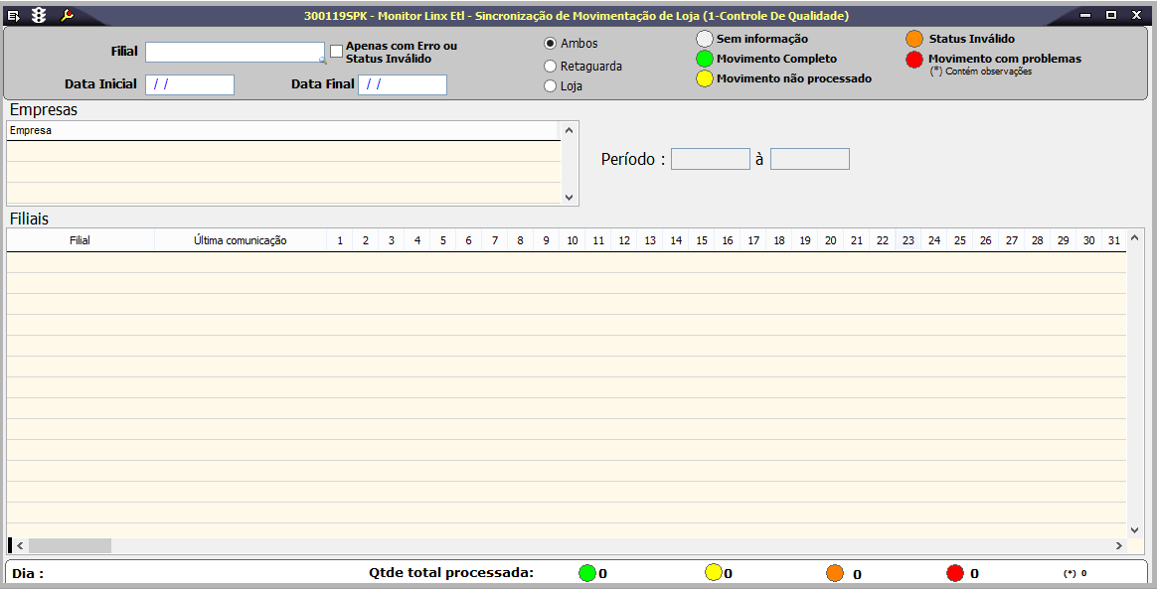Open the wrench settings icon
The height and width of the screenshot is (589, 1157).
click(67, 15)
